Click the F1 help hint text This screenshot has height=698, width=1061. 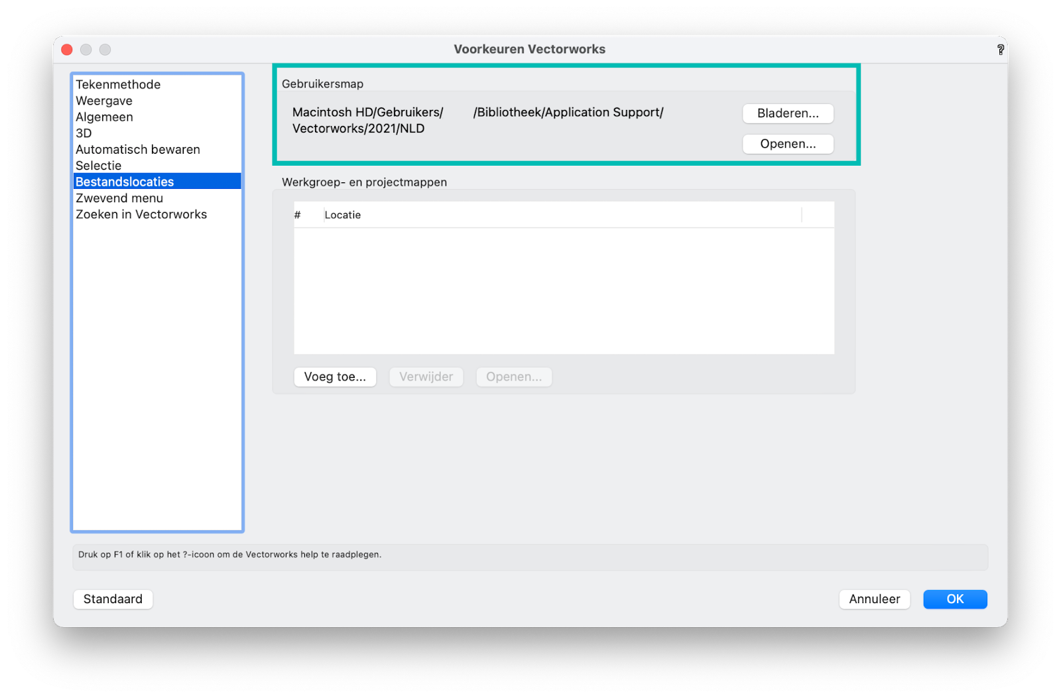229,555
